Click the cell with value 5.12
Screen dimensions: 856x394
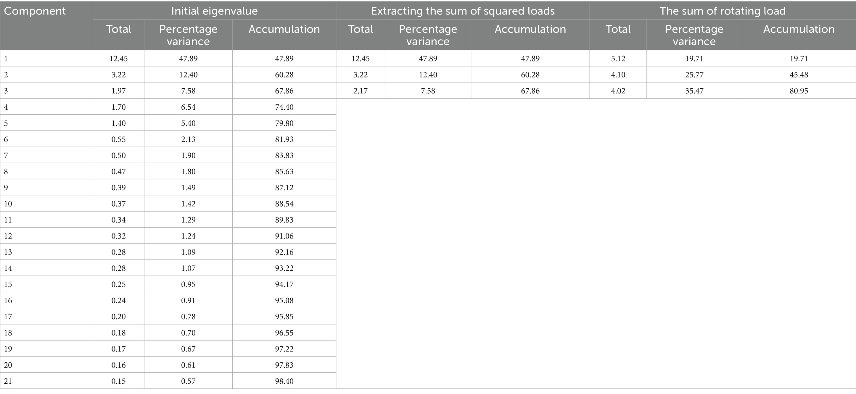tap(618, 59)
